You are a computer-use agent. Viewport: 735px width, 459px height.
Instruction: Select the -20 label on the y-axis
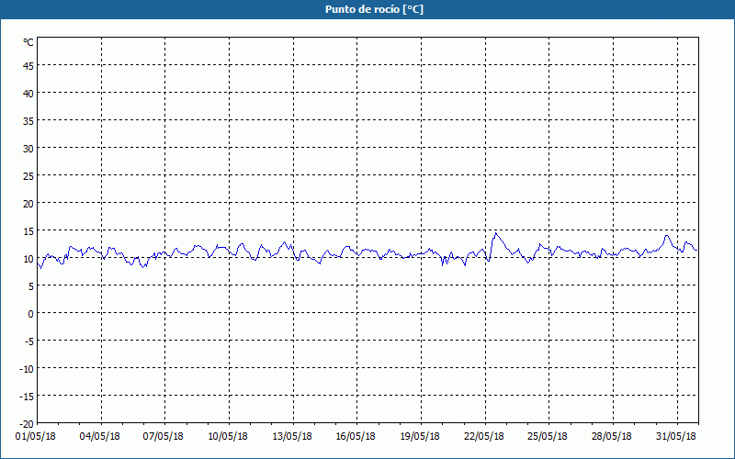(26, 423)
